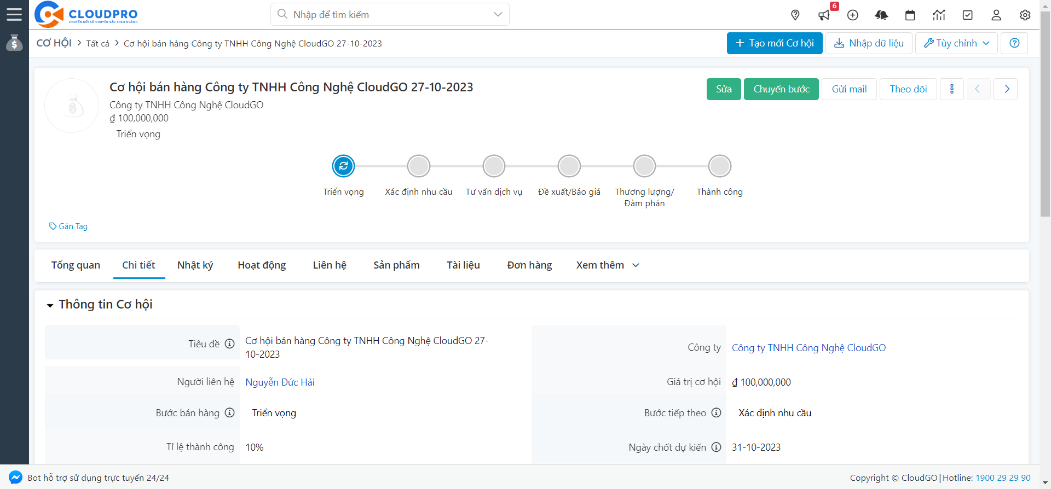Click the money bag module icon in sidebar
This screenshot has width=1051, height=489.
(x=14, y=43)
